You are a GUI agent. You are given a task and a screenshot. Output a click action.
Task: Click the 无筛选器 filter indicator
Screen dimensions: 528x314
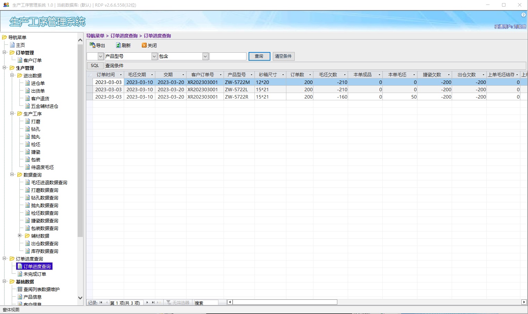pos(178,303)
